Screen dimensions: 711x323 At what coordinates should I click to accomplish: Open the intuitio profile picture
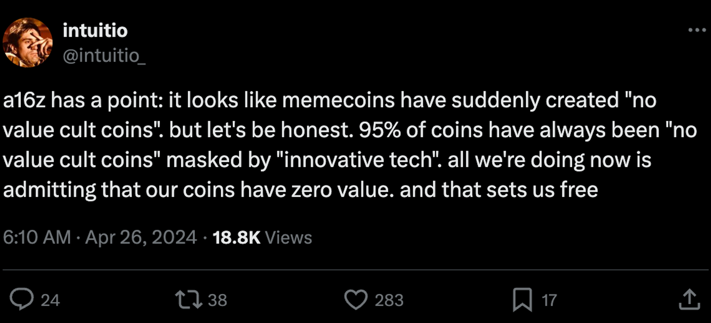coord(28,43)
